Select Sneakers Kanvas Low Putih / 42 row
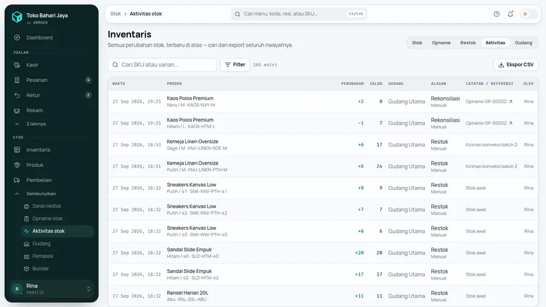Viewport: 546px width, 307px height. [323, 209]
